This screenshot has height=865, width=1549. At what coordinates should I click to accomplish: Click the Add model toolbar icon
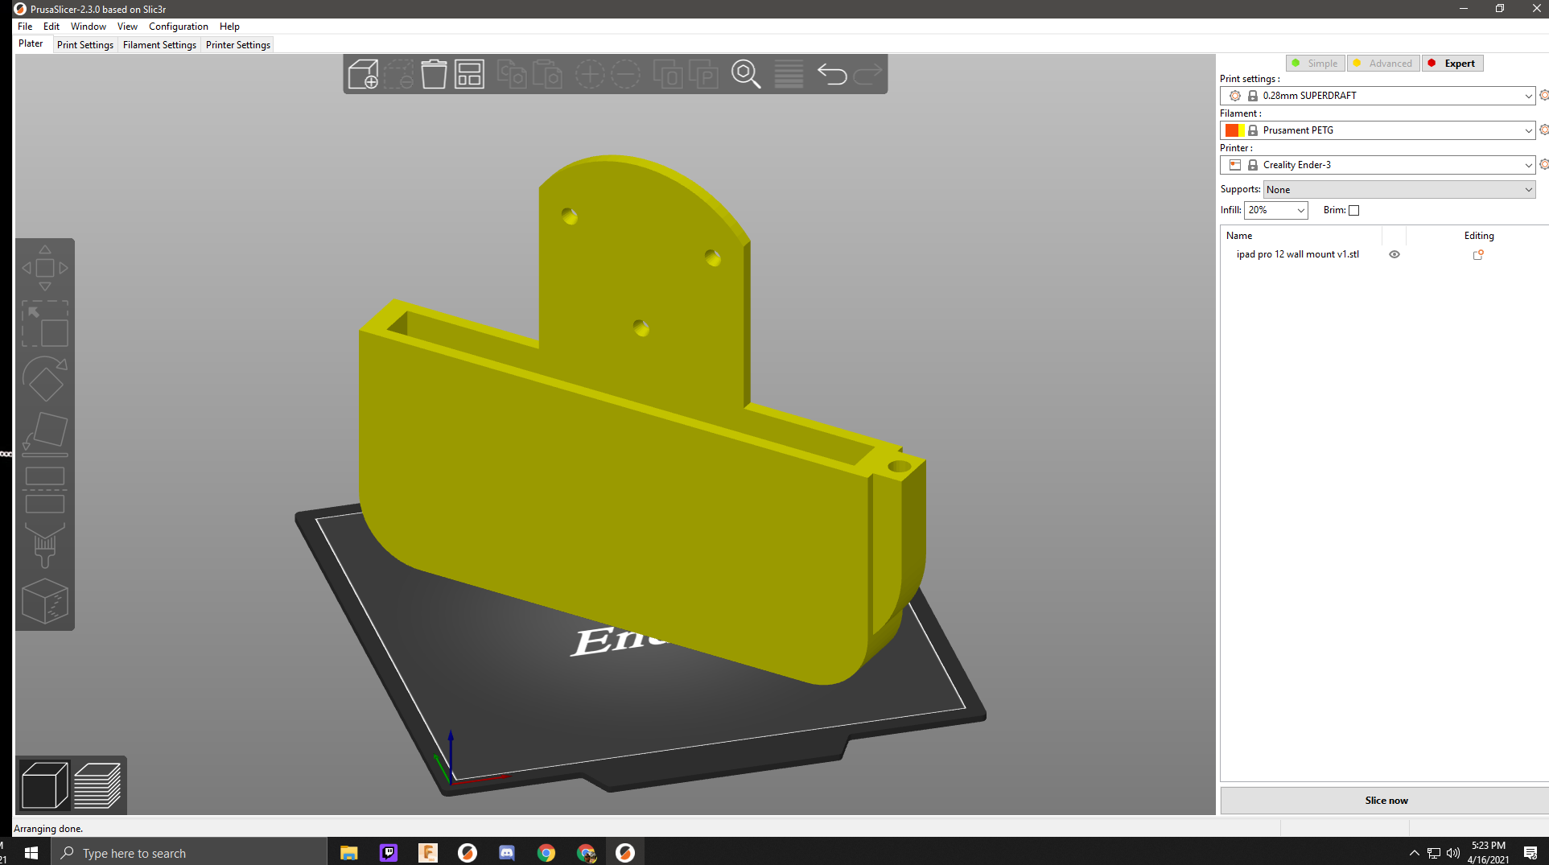point(363,74)
